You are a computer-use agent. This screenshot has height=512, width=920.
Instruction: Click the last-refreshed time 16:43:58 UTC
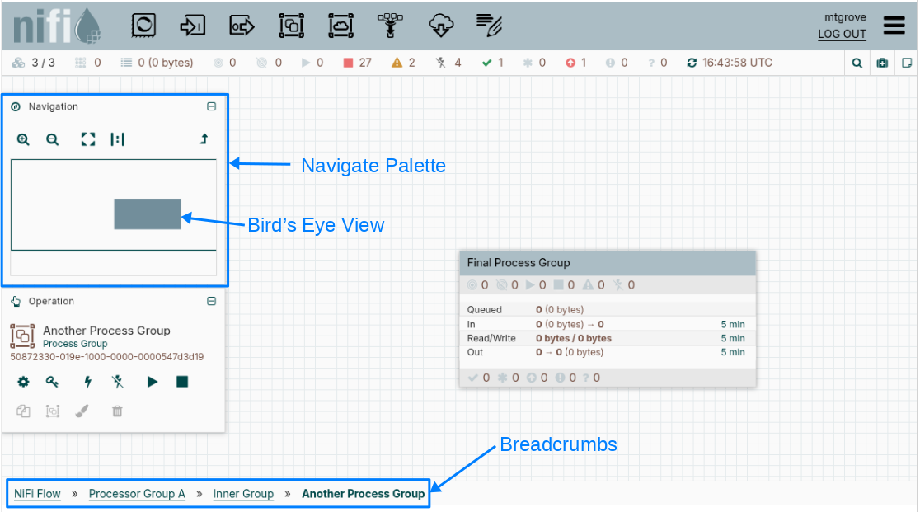[737, 63]
